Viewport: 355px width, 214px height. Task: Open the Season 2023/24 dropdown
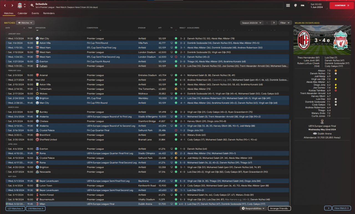pos(252,23)
